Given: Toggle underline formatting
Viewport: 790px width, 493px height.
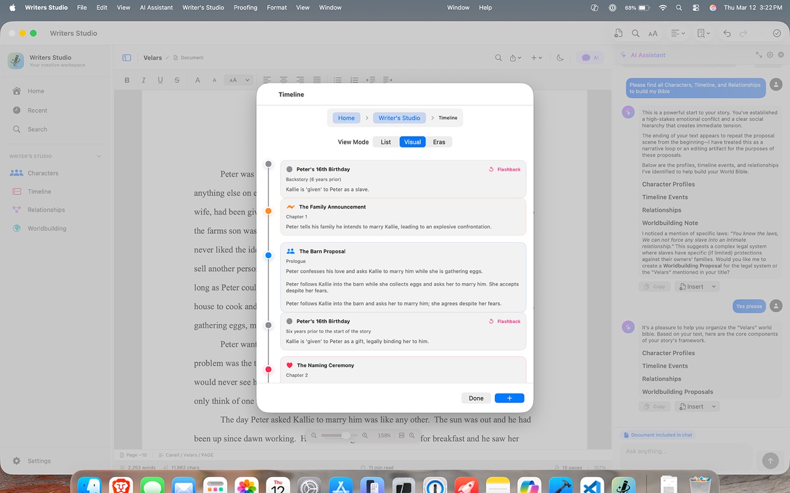Looking at the screenshot, I should click(x=160, y=80).
